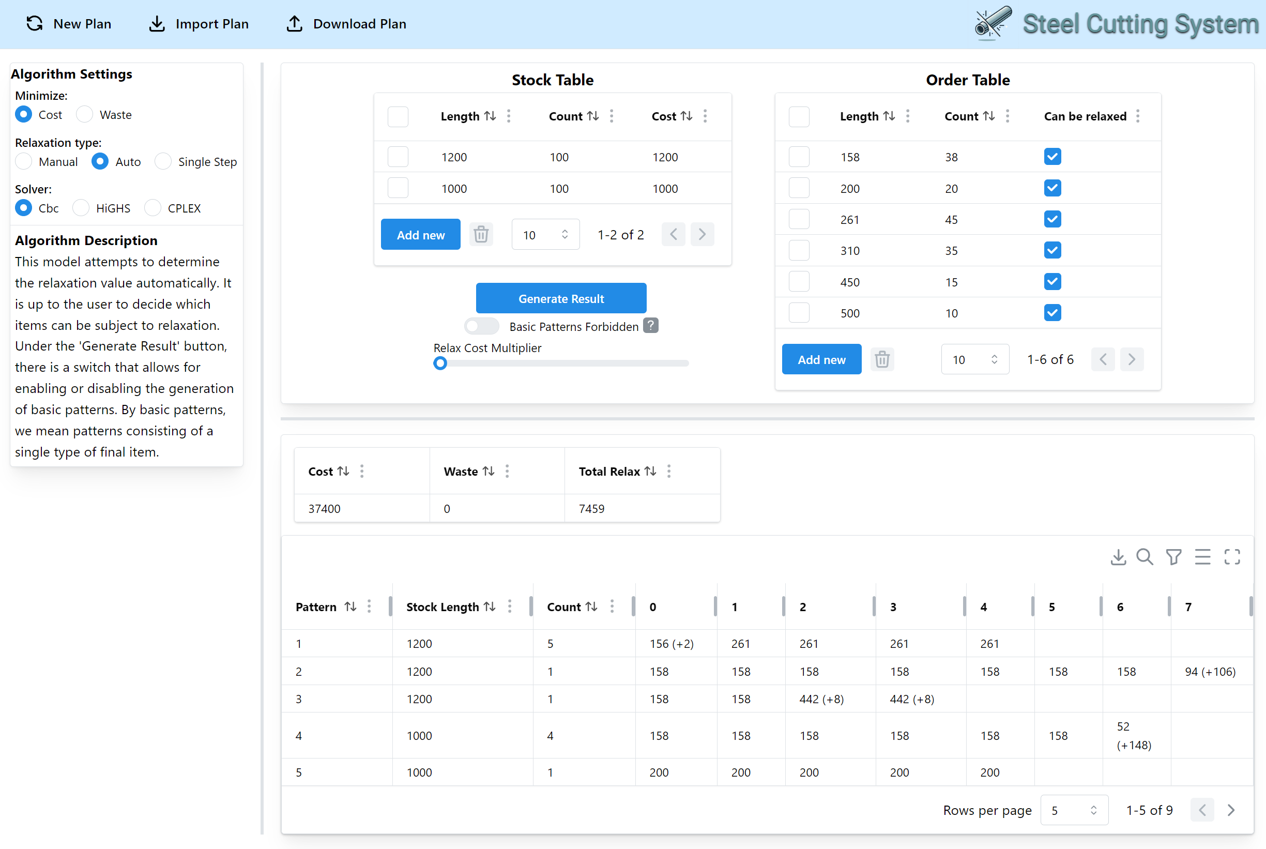Click Stock Table trash delete icon
Screen dimensions: 1266x849
point(481,234)
